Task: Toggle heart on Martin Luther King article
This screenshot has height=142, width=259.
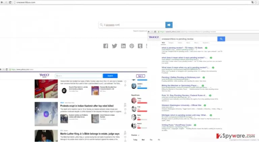Action: point(125,137)
